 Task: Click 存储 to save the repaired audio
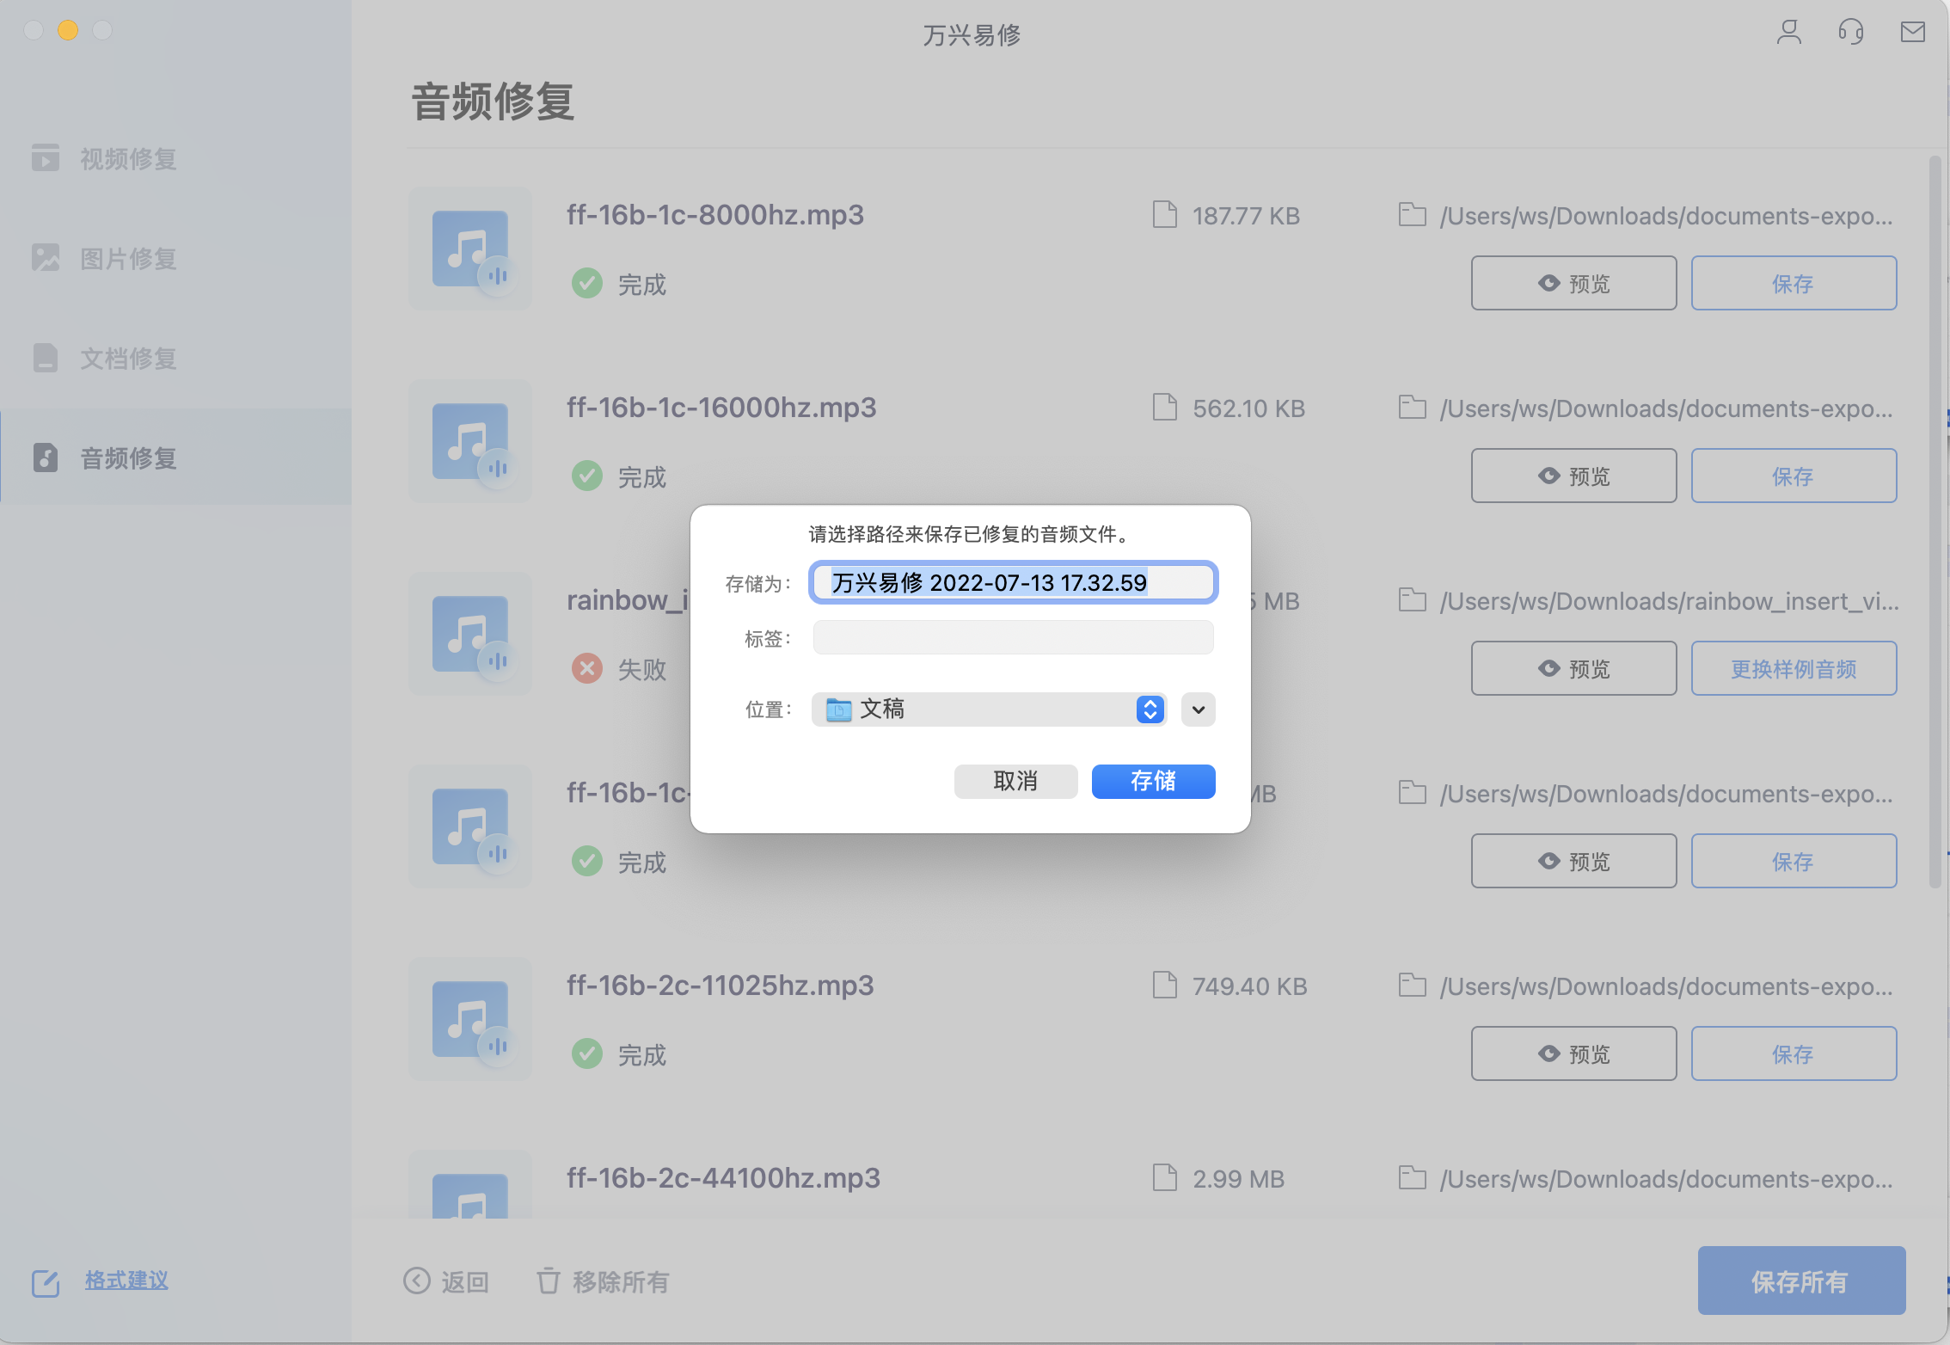1153,781
